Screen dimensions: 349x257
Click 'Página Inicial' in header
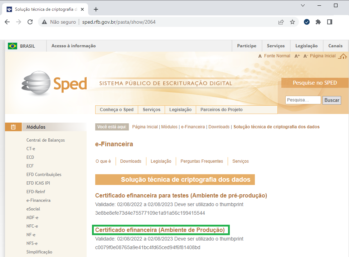323,56
